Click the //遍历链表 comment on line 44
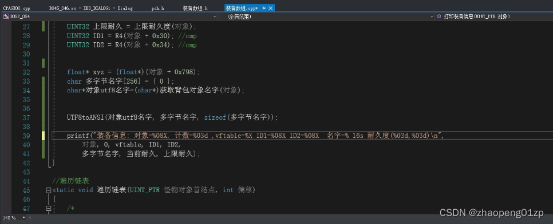The width and height of the screenshot is (553, 224). pyautogui.click(x=70, y=181)
